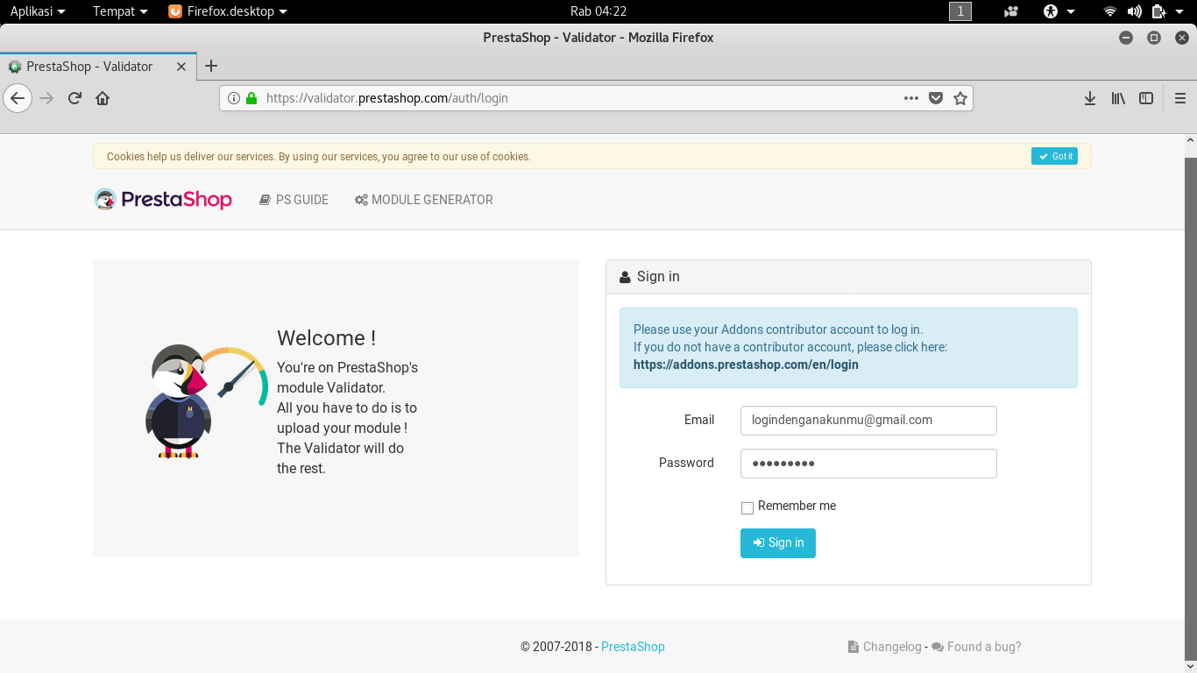This screenshot has width=1197, height=673.
Task: Click the browser forward arrow
Action: (47, 98)
